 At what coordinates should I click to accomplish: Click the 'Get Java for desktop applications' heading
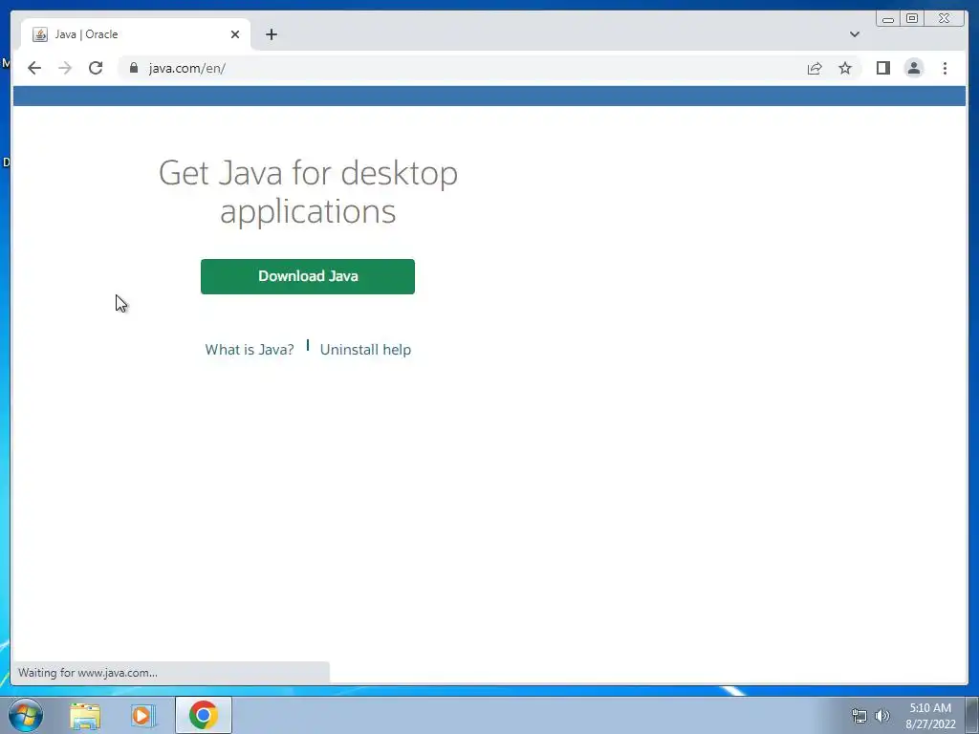coord(308,191)
